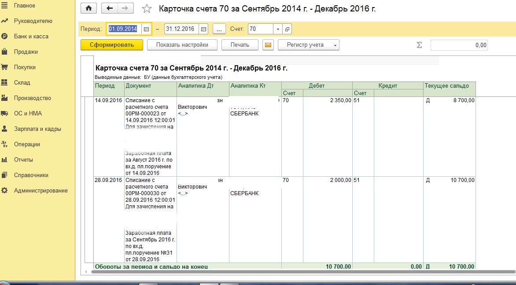
Task: Send report by email envelope icon
Action: pos(268,44)
